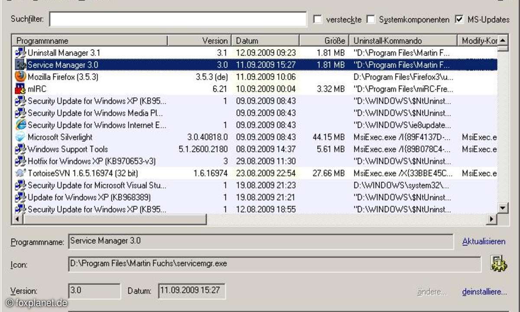Viewport: 520px width, 312px height.
Task: Click the 3.32 MB size cell
Action: coord(331,89)
